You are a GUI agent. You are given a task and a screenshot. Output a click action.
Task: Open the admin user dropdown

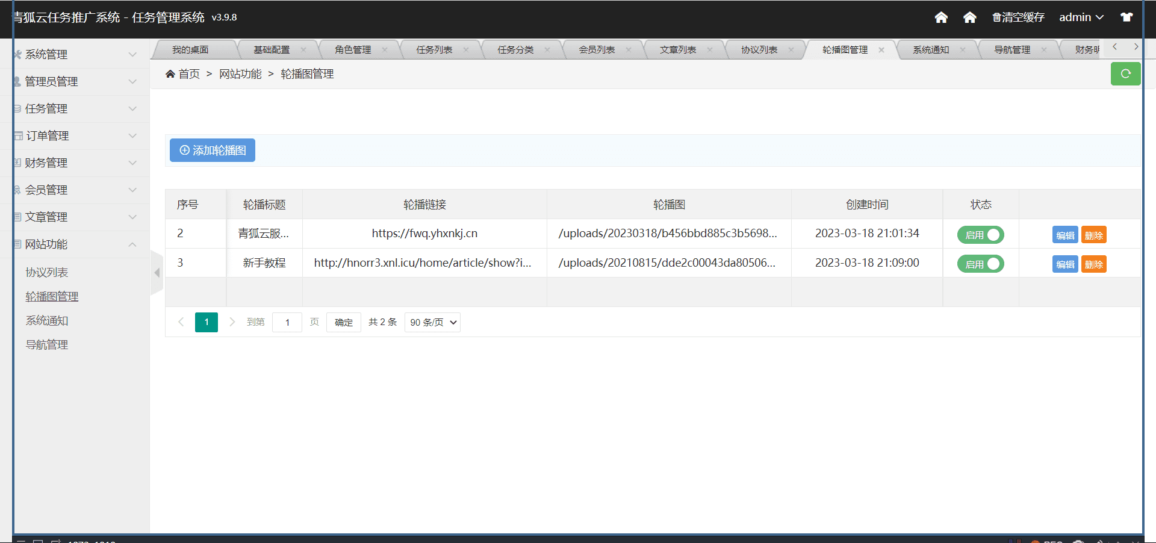click(1081, 17)
